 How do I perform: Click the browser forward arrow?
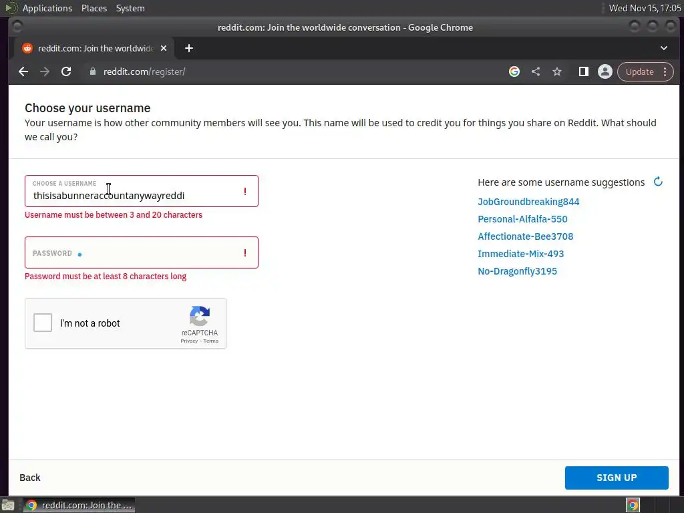coord(45,71)
